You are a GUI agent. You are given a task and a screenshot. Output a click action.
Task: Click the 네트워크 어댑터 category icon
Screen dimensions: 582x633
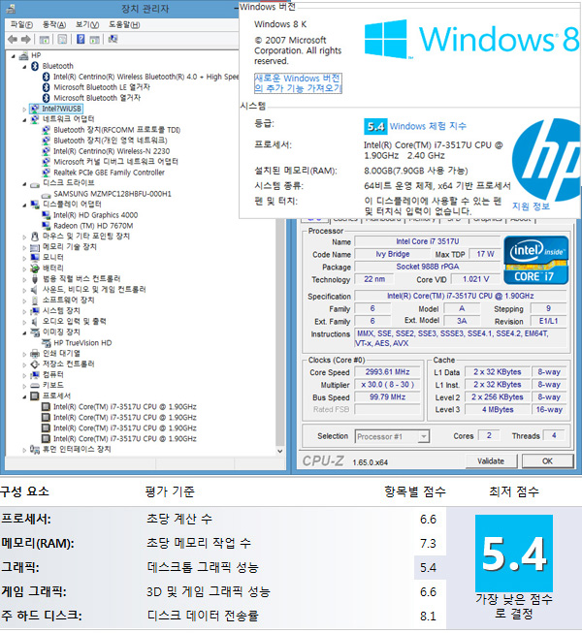(35, 119)
